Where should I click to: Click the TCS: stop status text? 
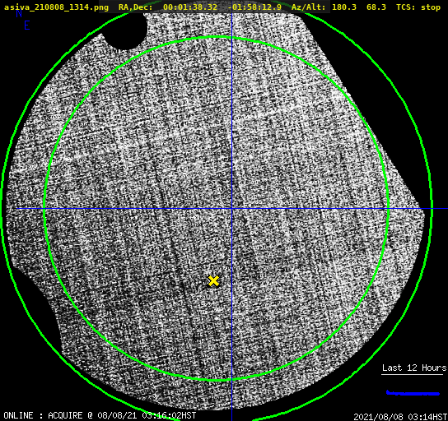click(418, 7)
